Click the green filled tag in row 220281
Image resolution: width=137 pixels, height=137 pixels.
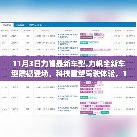pos(84,97)
